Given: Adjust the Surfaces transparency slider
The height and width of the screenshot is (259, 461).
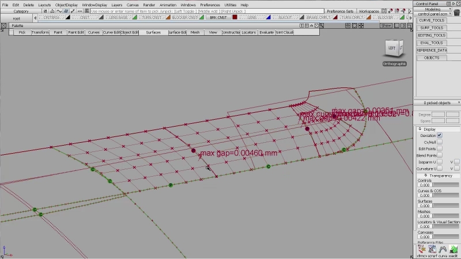Looking at the screenshot, I should (x=445, y=205).
